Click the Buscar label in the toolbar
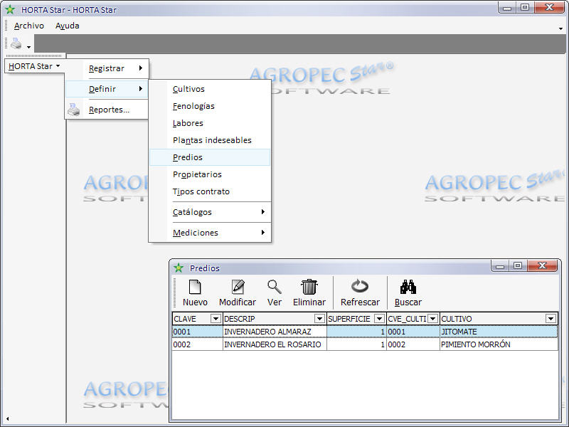The height and width of the screenshot is (427, 569). click(x=408, y=302)
